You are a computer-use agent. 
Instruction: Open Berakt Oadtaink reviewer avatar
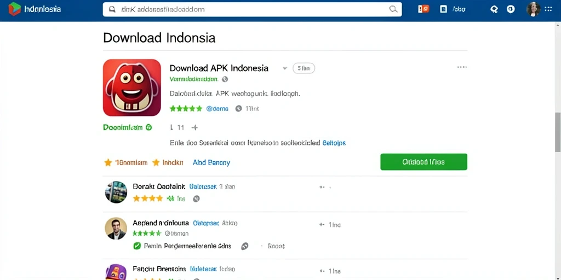[116, 192]
